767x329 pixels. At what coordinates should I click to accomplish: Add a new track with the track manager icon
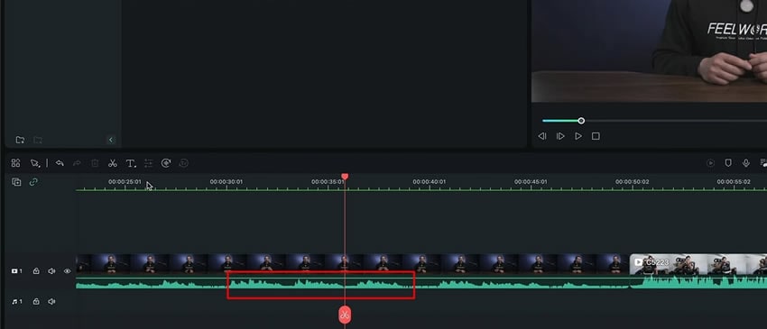click(x=16, y=182)
